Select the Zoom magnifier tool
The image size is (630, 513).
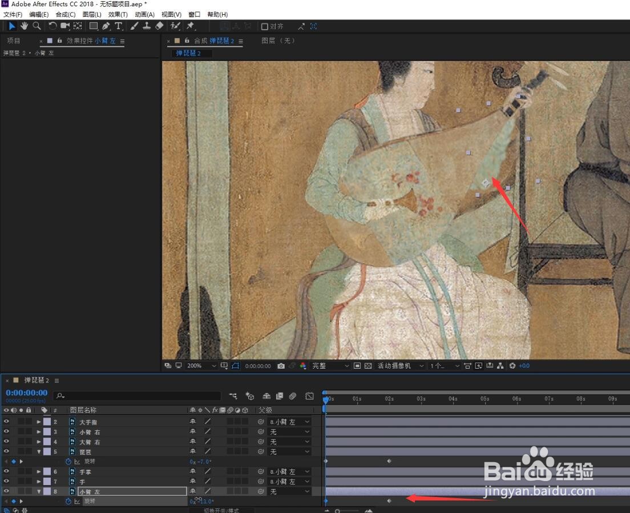click(37, 26)
